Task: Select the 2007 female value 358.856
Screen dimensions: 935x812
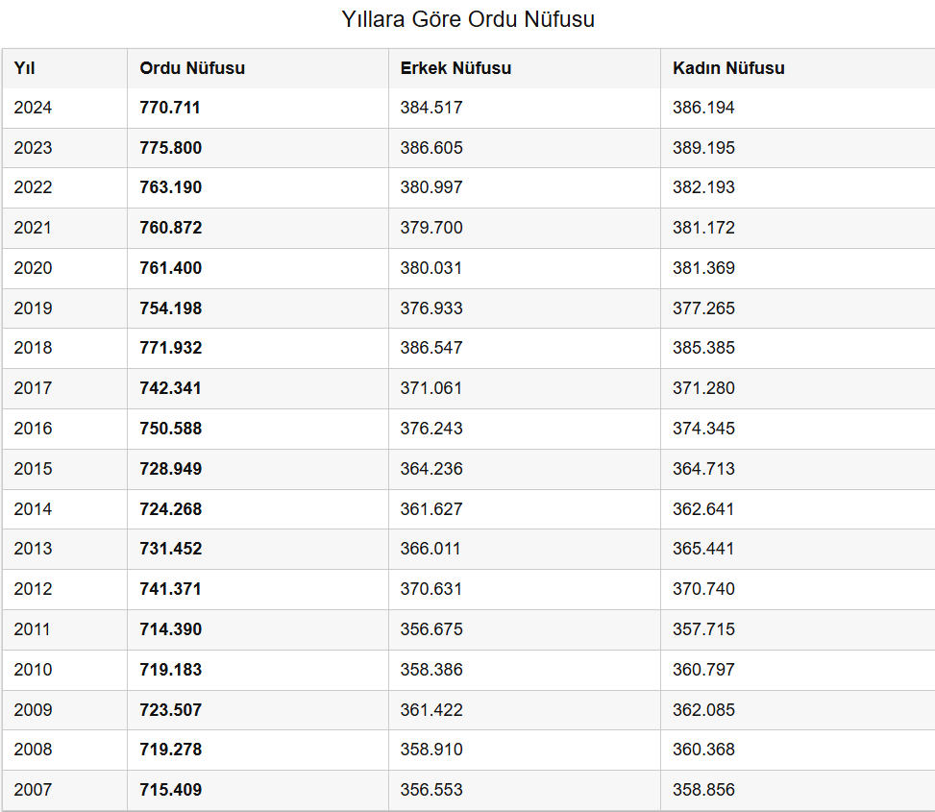Action: pyautogui.click(x=703, y=790)
